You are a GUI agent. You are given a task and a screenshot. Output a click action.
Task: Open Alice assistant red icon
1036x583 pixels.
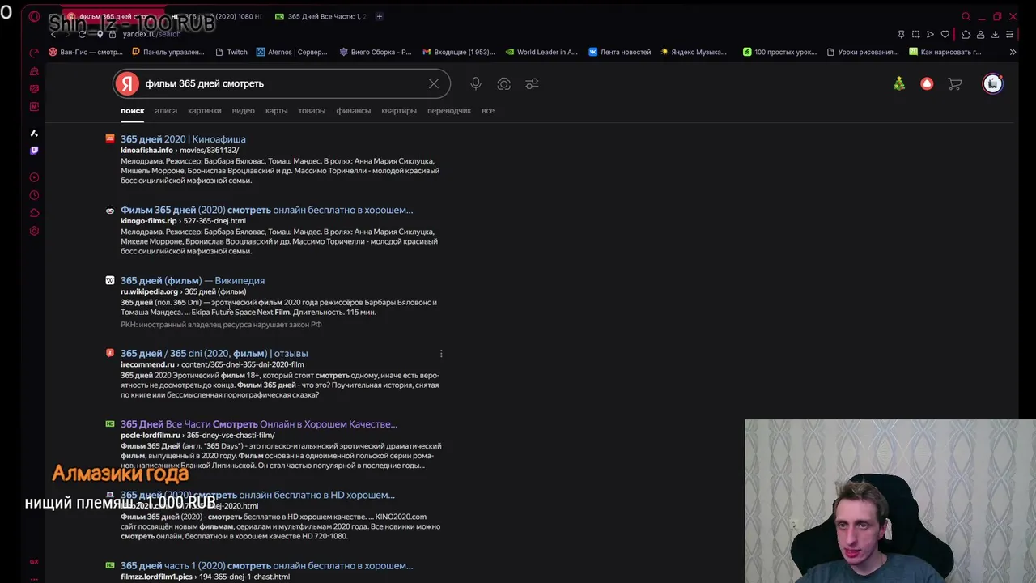pyautogui.click(x=927, y=83)
